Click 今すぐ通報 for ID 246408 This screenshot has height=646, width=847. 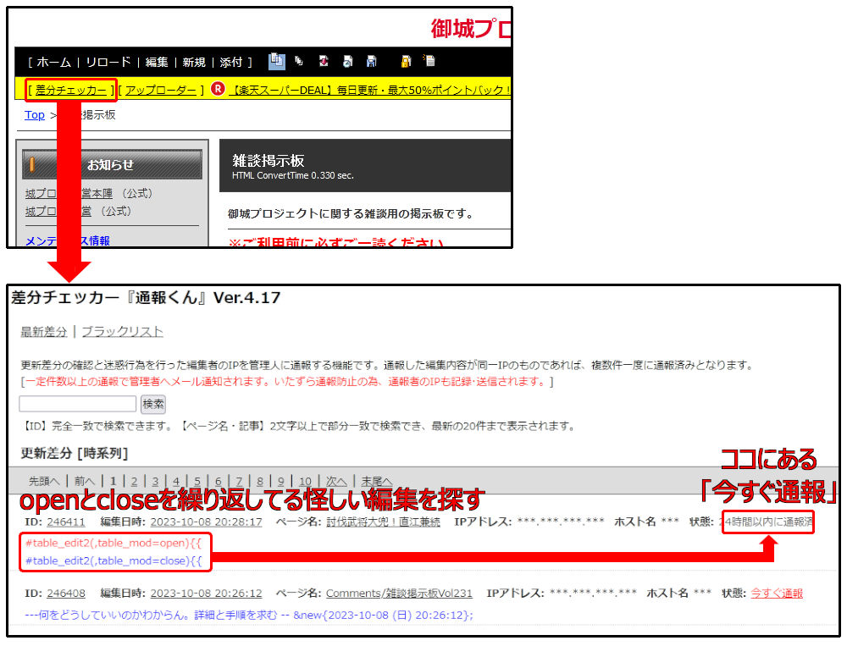[x=777, y=594]
